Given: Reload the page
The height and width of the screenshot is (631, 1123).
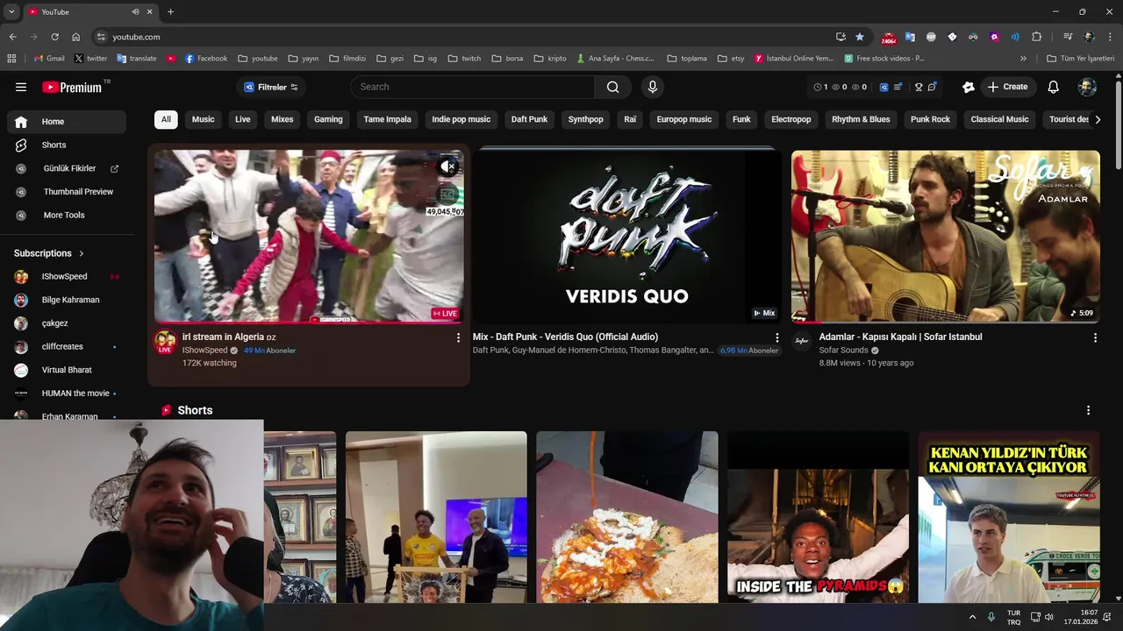Looking at the screenshot, I should [54, 37].
